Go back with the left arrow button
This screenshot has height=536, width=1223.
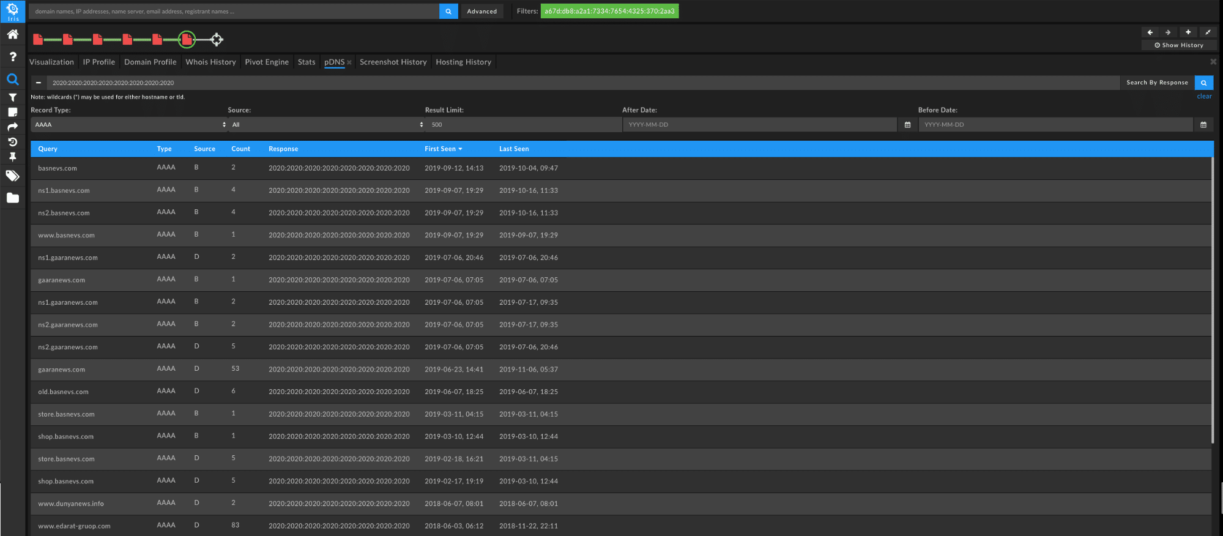pyautogui.click(x=1150, y=32)
